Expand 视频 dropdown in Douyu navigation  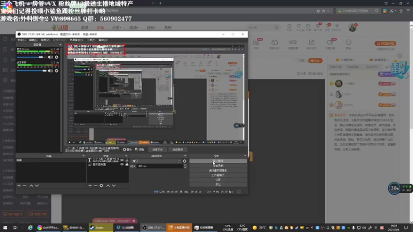(x=134, y=28)
